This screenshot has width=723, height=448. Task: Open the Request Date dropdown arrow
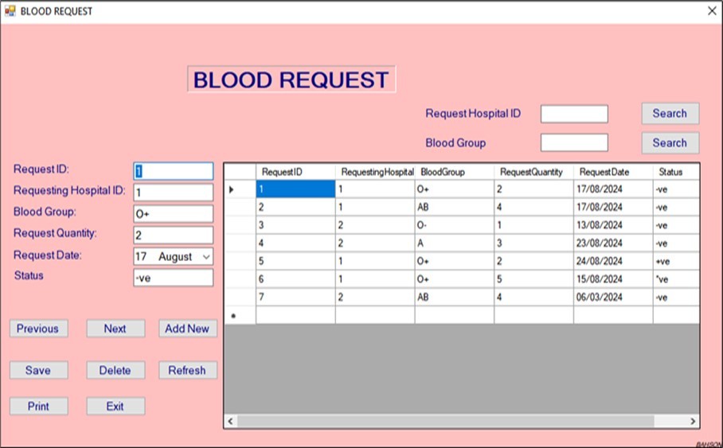(x=206, y=257)
